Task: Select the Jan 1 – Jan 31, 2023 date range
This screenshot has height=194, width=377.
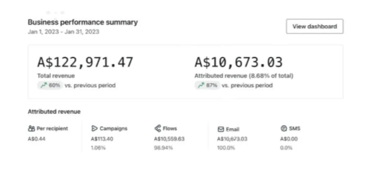Action: [63, 32]
